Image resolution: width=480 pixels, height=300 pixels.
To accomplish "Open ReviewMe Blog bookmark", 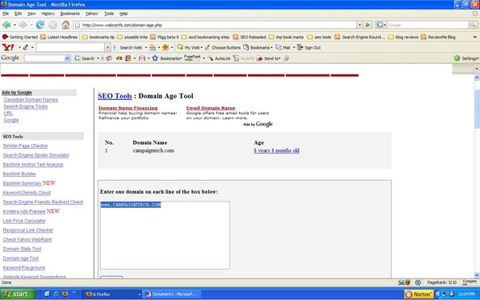I will point(438,37).
